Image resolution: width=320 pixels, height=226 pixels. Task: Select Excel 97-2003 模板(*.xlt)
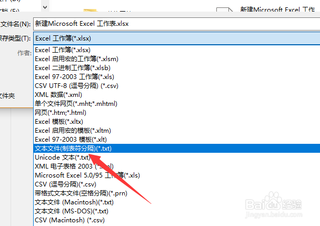click(177, 140)
